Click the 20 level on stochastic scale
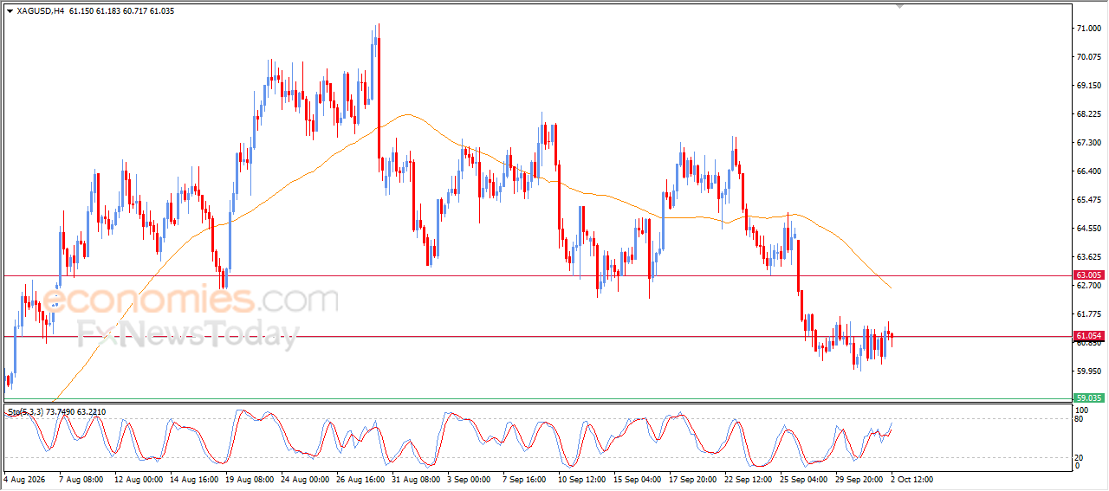The width and height of the screenshot is (1109, 491). [x=1080, y=457]
